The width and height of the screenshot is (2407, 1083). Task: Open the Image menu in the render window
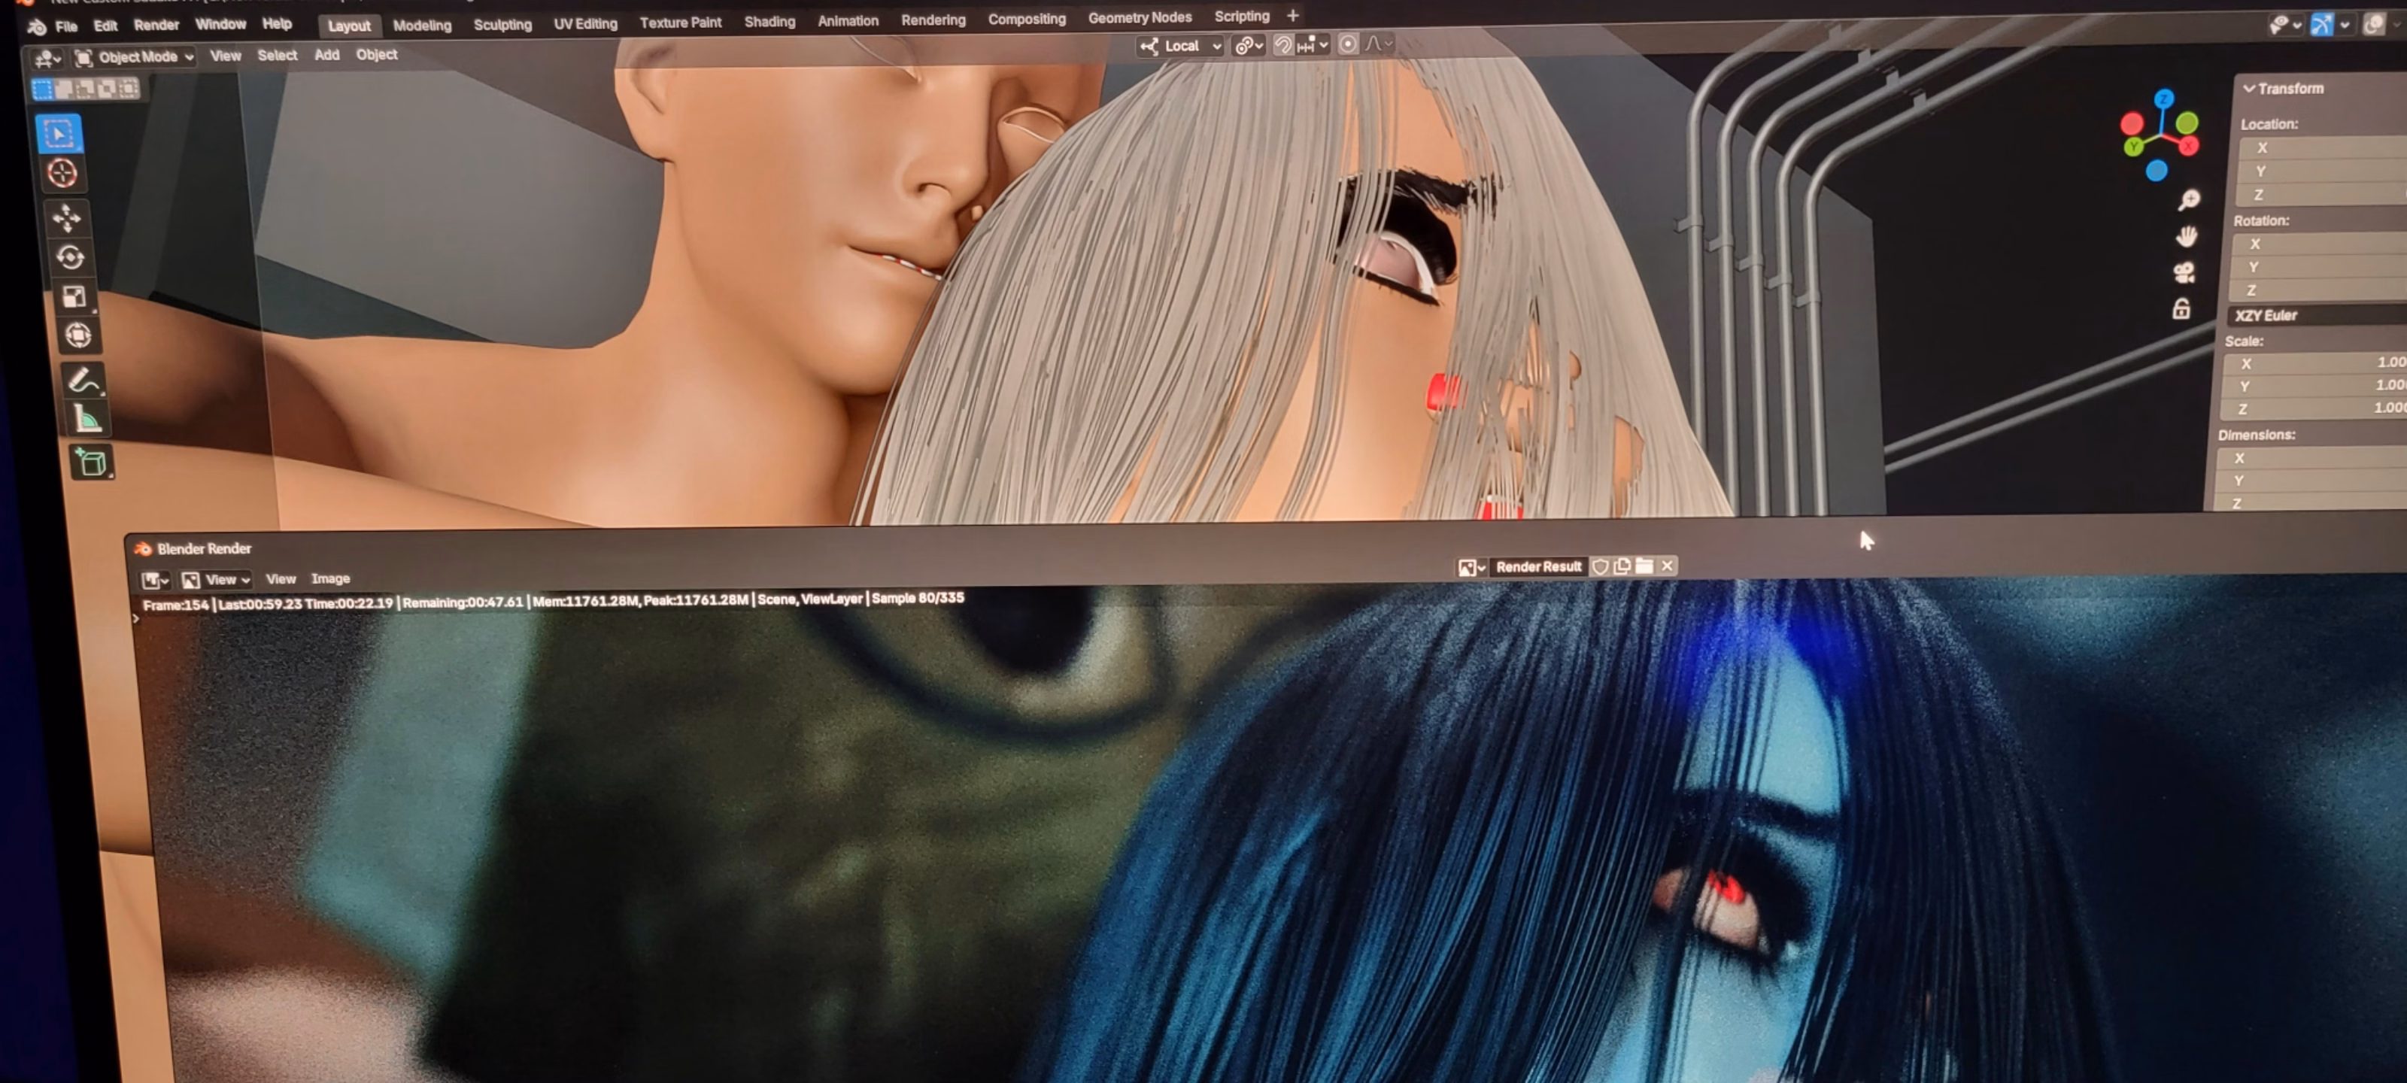330,579
